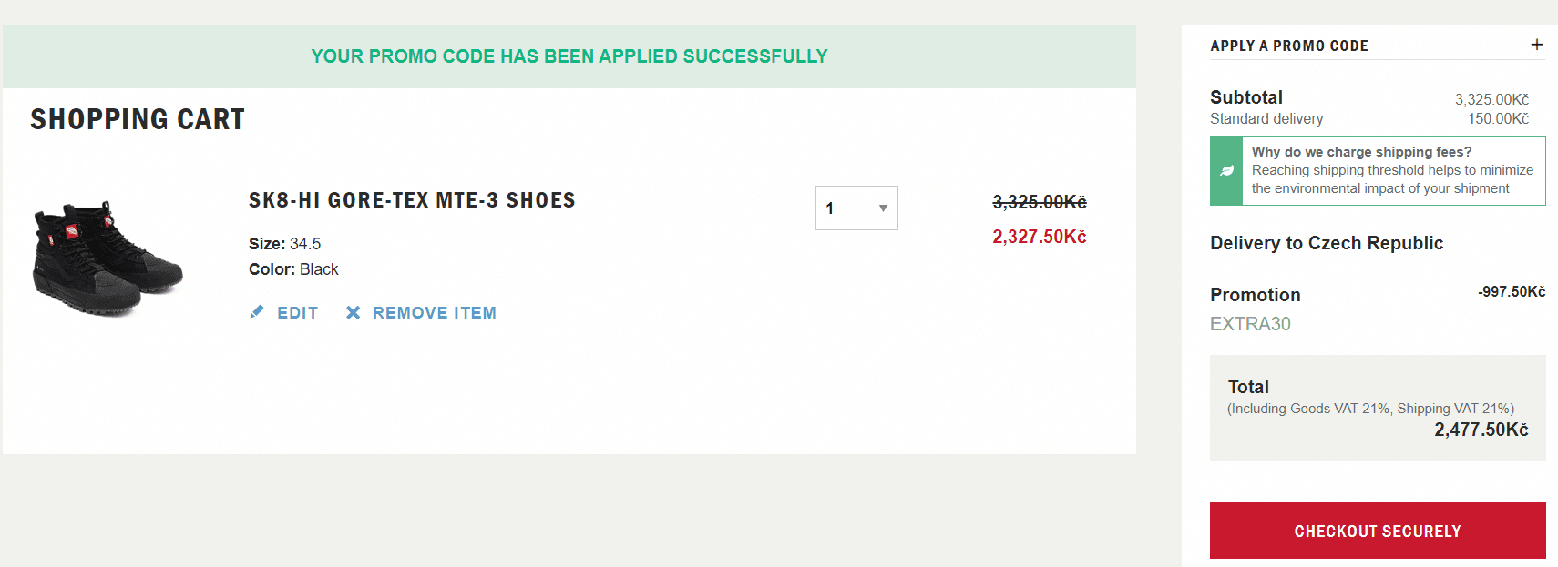
Task: Click the Subtotal amount 3,325.00Kč
Action: coord(1491,98)
